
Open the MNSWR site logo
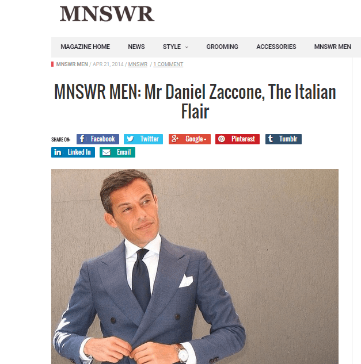(x=107, y=14)
